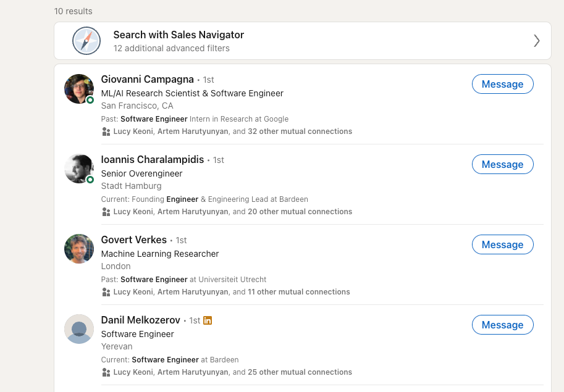Click mutual connections icon under Danil Melkozerov
Image resolution: width=564 pixels, height=392 pixels.
tap(106, 372)
